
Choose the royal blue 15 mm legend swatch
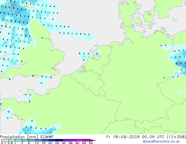45,140
